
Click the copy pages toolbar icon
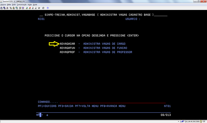click(x=11, y=8)
